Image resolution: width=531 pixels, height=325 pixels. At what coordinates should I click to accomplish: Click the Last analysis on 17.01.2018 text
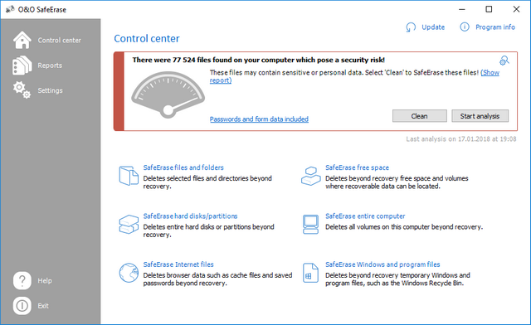pos(461,138)
